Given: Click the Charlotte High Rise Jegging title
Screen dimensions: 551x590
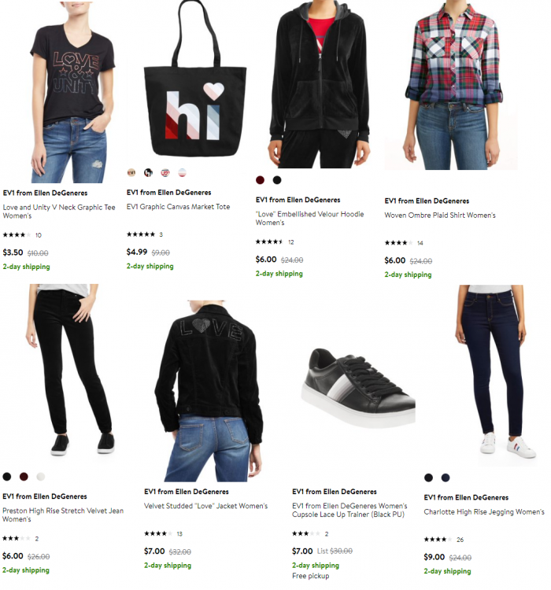Looking at the screenshot, I should (x=484, y=512).
